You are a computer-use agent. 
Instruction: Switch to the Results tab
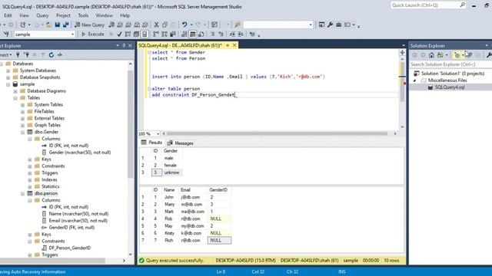click(x=152, y=143)
